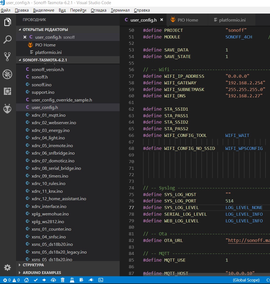
Task: Select the PlatformIO alien icon in activity bar
Action: 7,109
